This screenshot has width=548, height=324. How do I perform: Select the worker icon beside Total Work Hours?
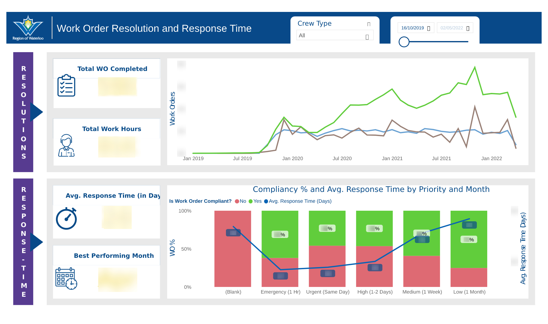click(x=67, y=145)
